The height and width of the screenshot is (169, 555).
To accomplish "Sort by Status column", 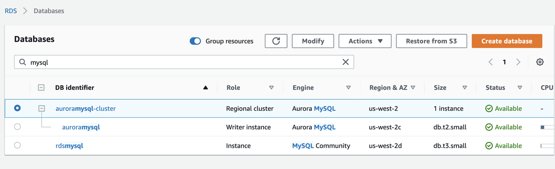I will click(x=520, y=88).
